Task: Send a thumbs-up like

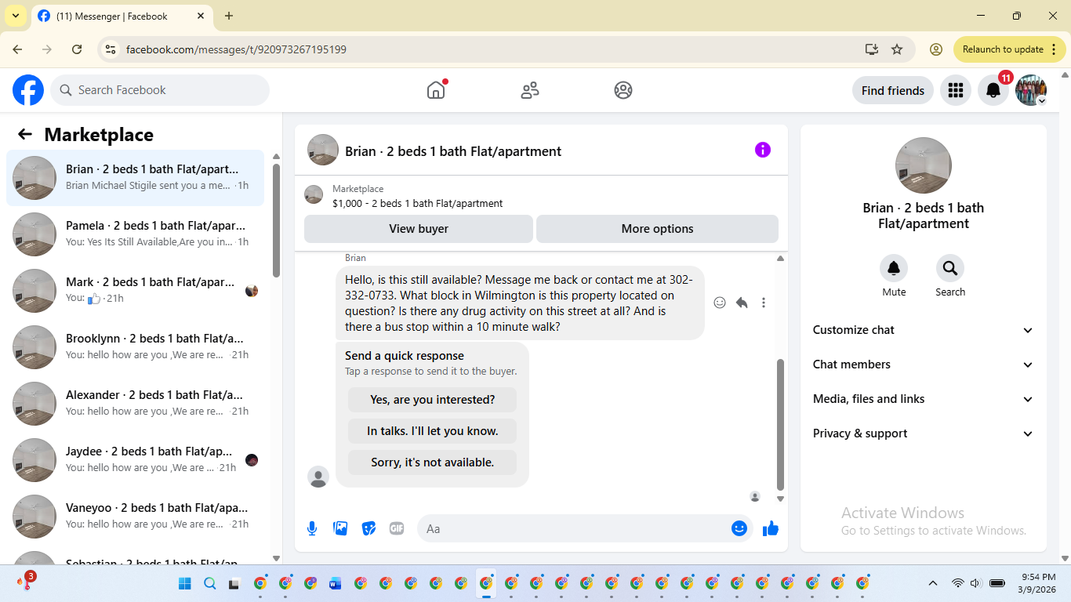Action: click(771, 528)
